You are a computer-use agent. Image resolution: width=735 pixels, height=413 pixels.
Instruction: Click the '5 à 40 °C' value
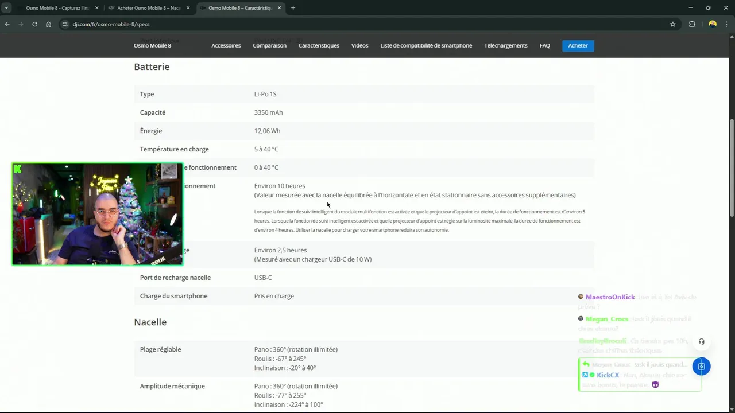(266, 149)
